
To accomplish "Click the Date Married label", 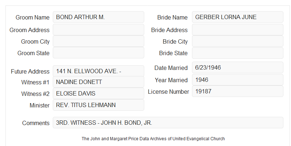I will click(171, 68).
